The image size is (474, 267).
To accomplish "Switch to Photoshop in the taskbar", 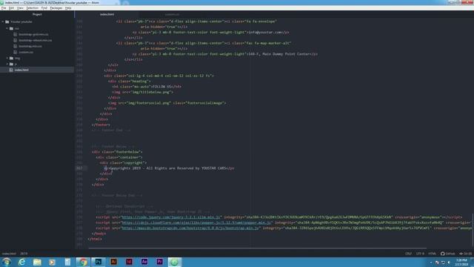I will (99, 262).
